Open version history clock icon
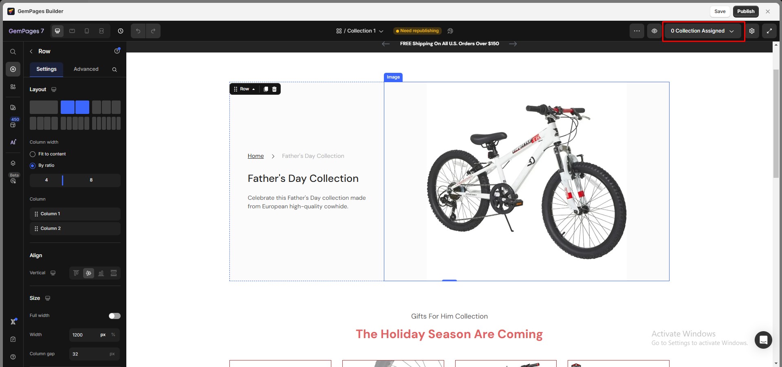Screen dimensions: 782x367 click(x=121, y=31)
